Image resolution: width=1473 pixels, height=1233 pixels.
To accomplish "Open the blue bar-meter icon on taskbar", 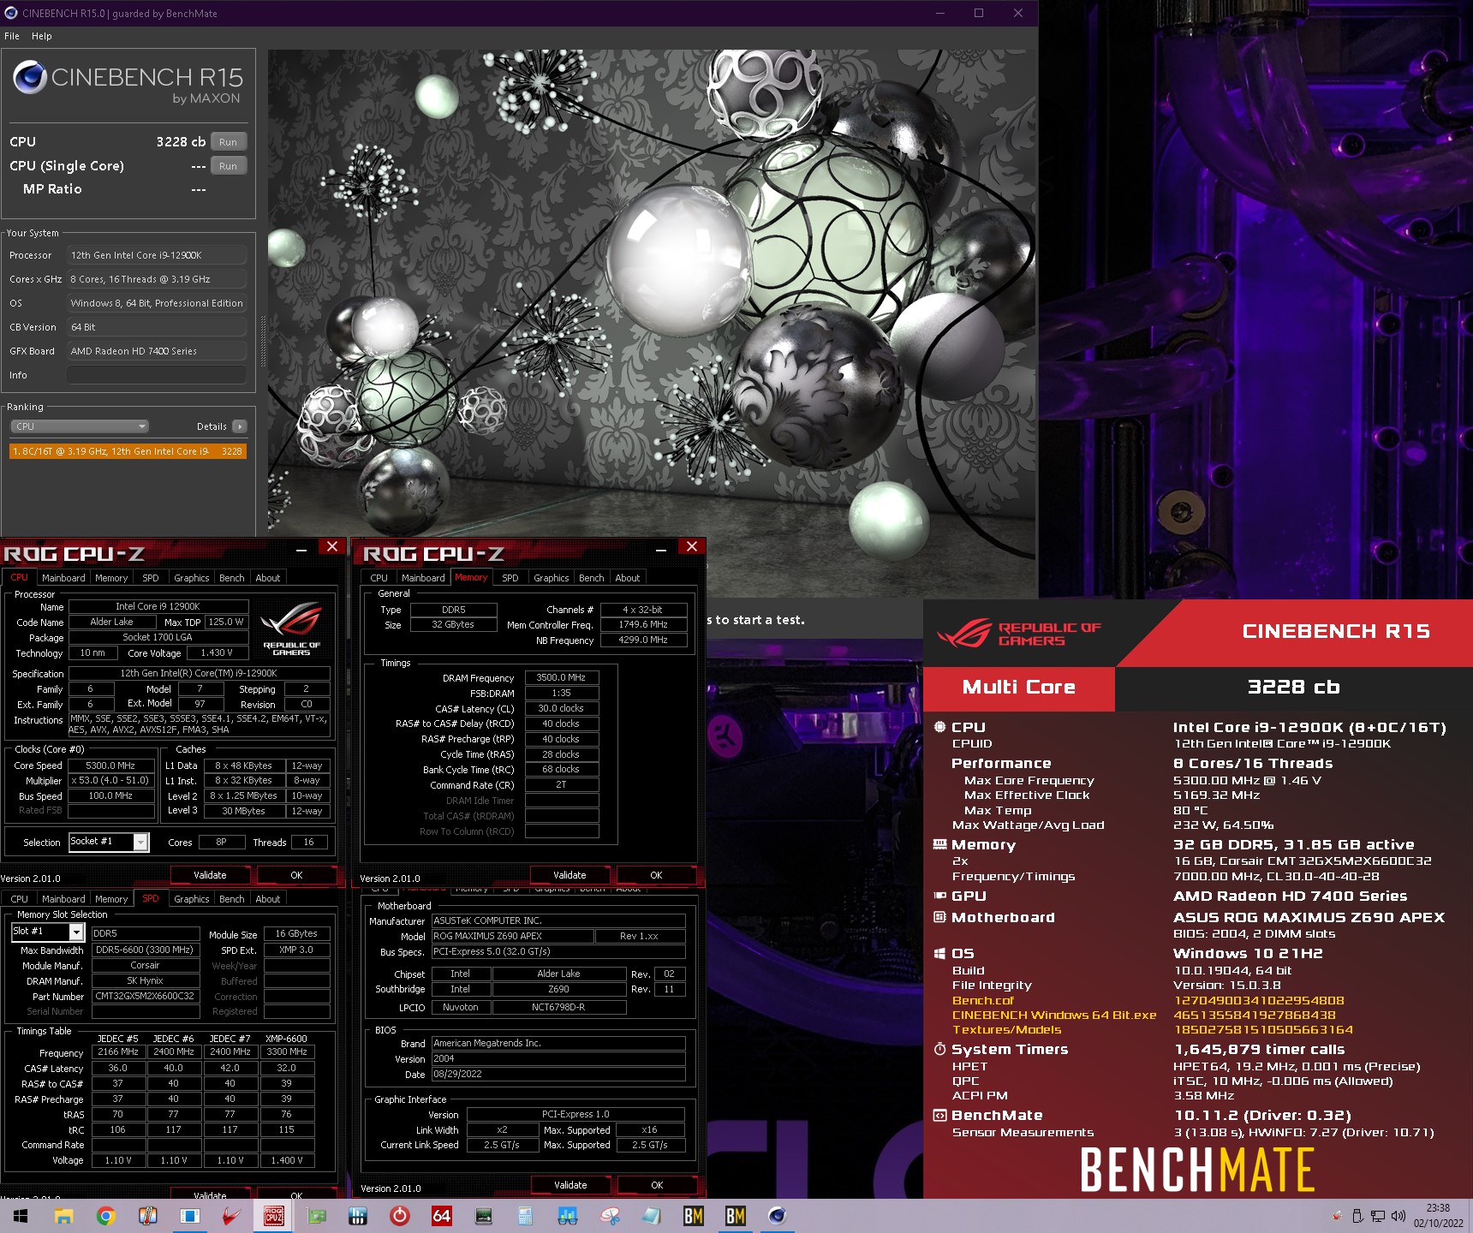I will pos(358,1216).
